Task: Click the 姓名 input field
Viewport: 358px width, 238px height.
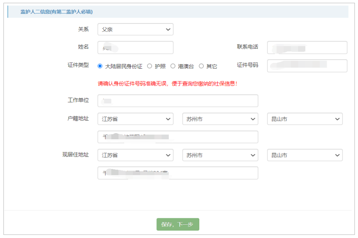Action: click(135, 47)
